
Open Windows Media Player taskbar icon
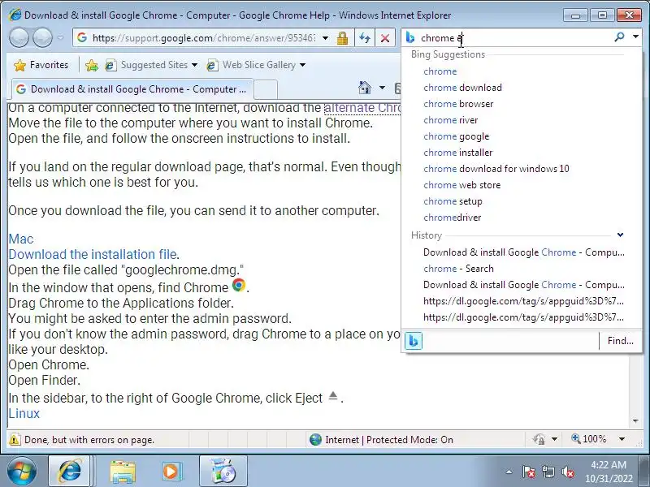point(171,472)
